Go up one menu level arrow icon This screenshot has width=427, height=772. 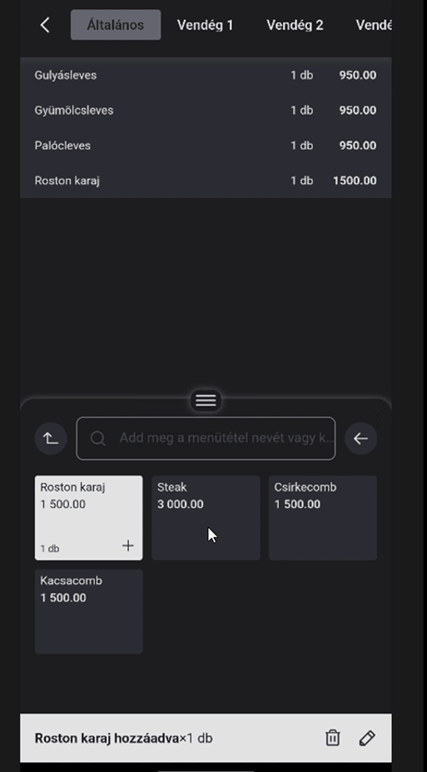[51, 438]
